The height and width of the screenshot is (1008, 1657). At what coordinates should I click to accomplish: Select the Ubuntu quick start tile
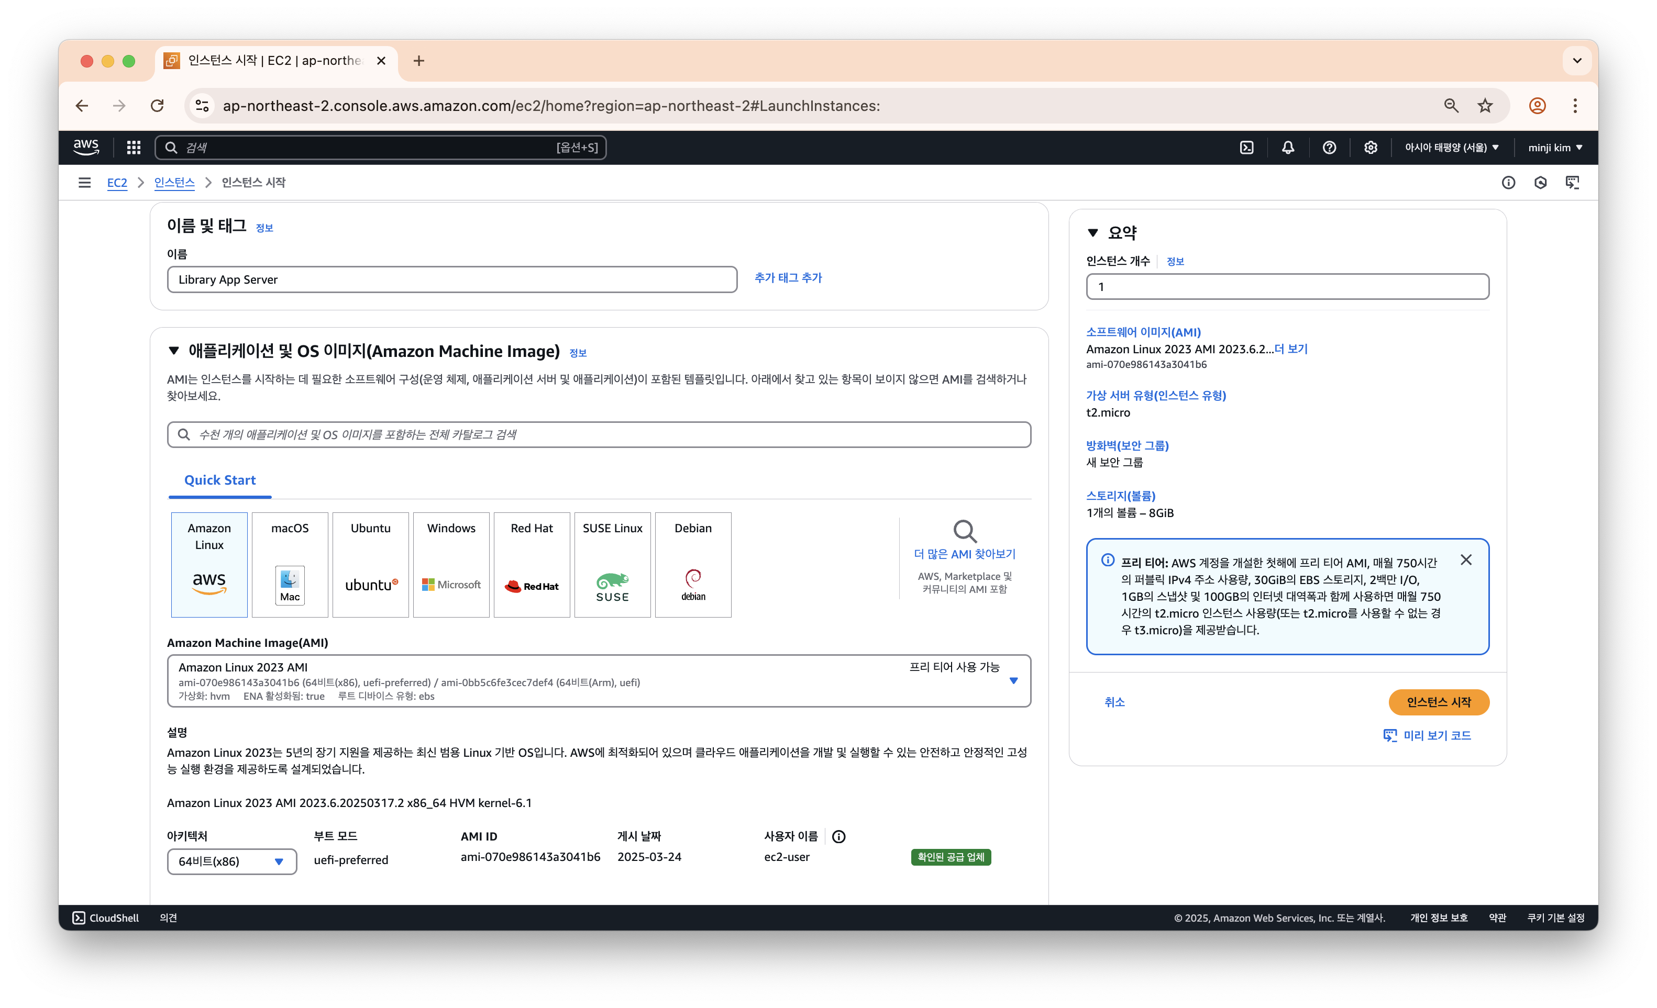pos(371,565)
